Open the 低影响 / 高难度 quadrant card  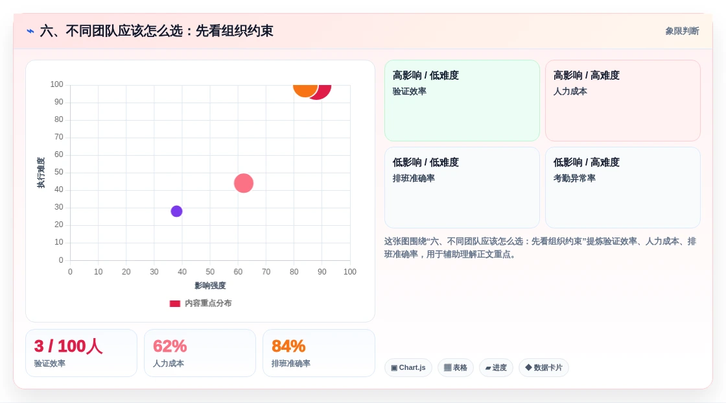tap(623, 188)
